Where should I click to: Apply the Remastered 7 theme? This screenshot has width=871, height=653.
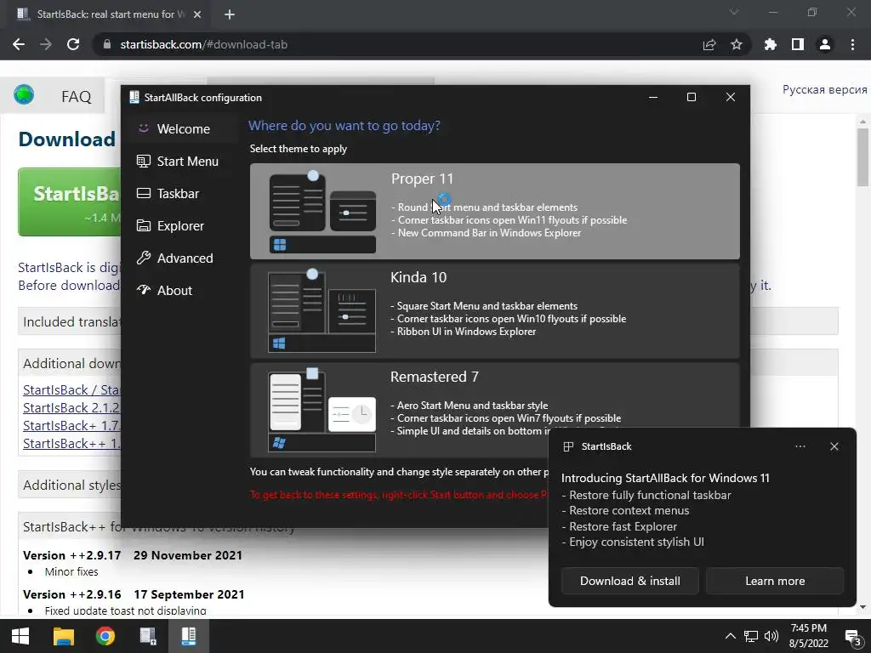pyautogui.click(x=494, y=410)
